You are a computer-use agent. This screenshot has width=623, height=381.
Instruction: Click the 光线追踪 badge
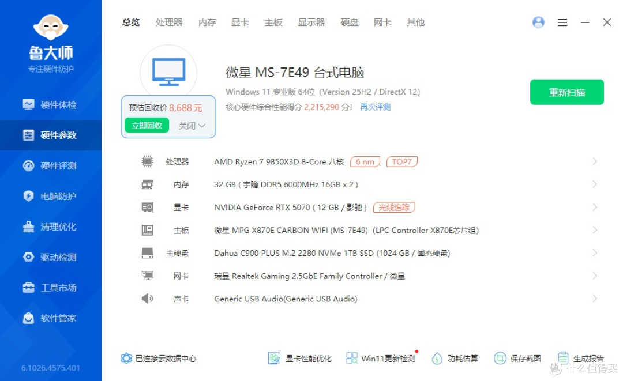pyautogui.click(x=394, y=207)
